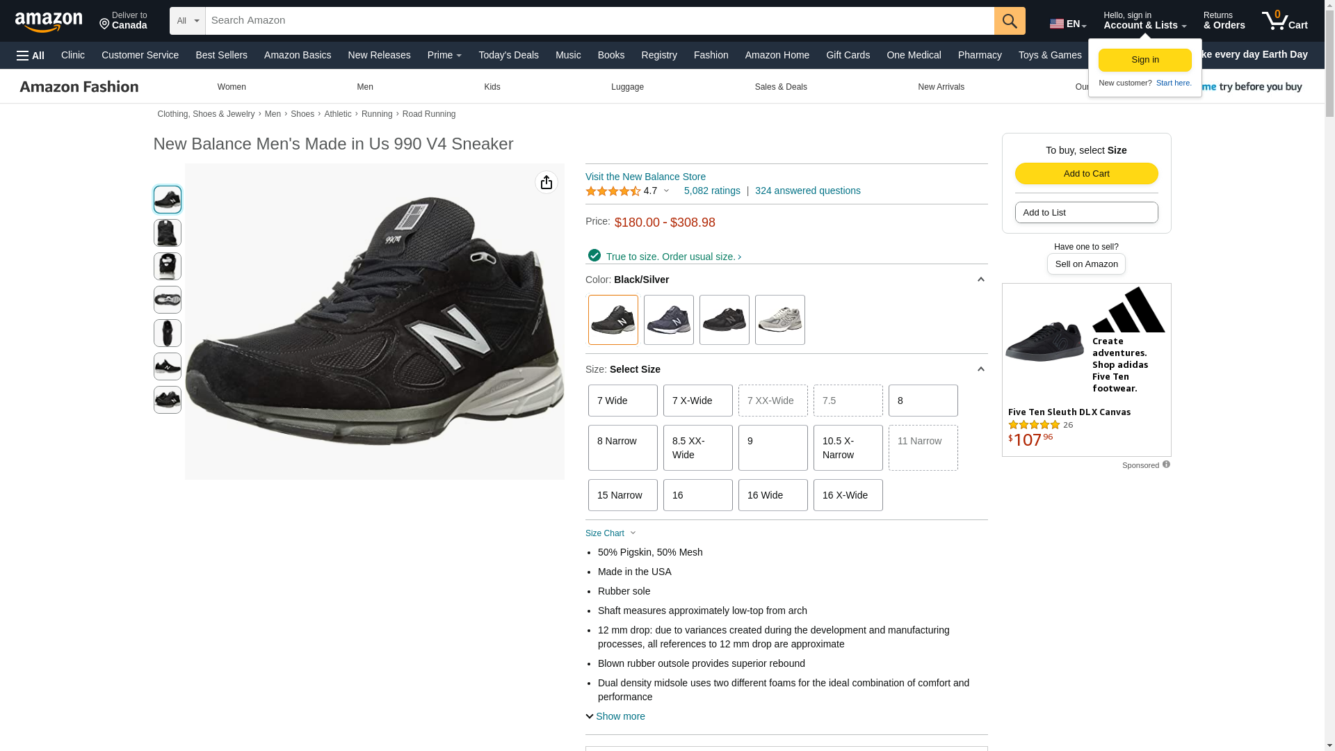Switch to Women in Fashion nav

coord(232,87)
